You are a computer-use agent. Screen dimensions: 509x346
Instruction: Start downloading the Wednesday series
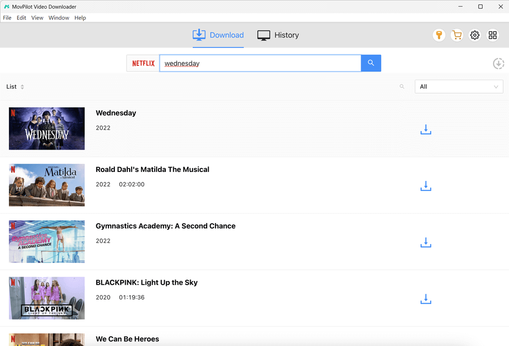426,130
